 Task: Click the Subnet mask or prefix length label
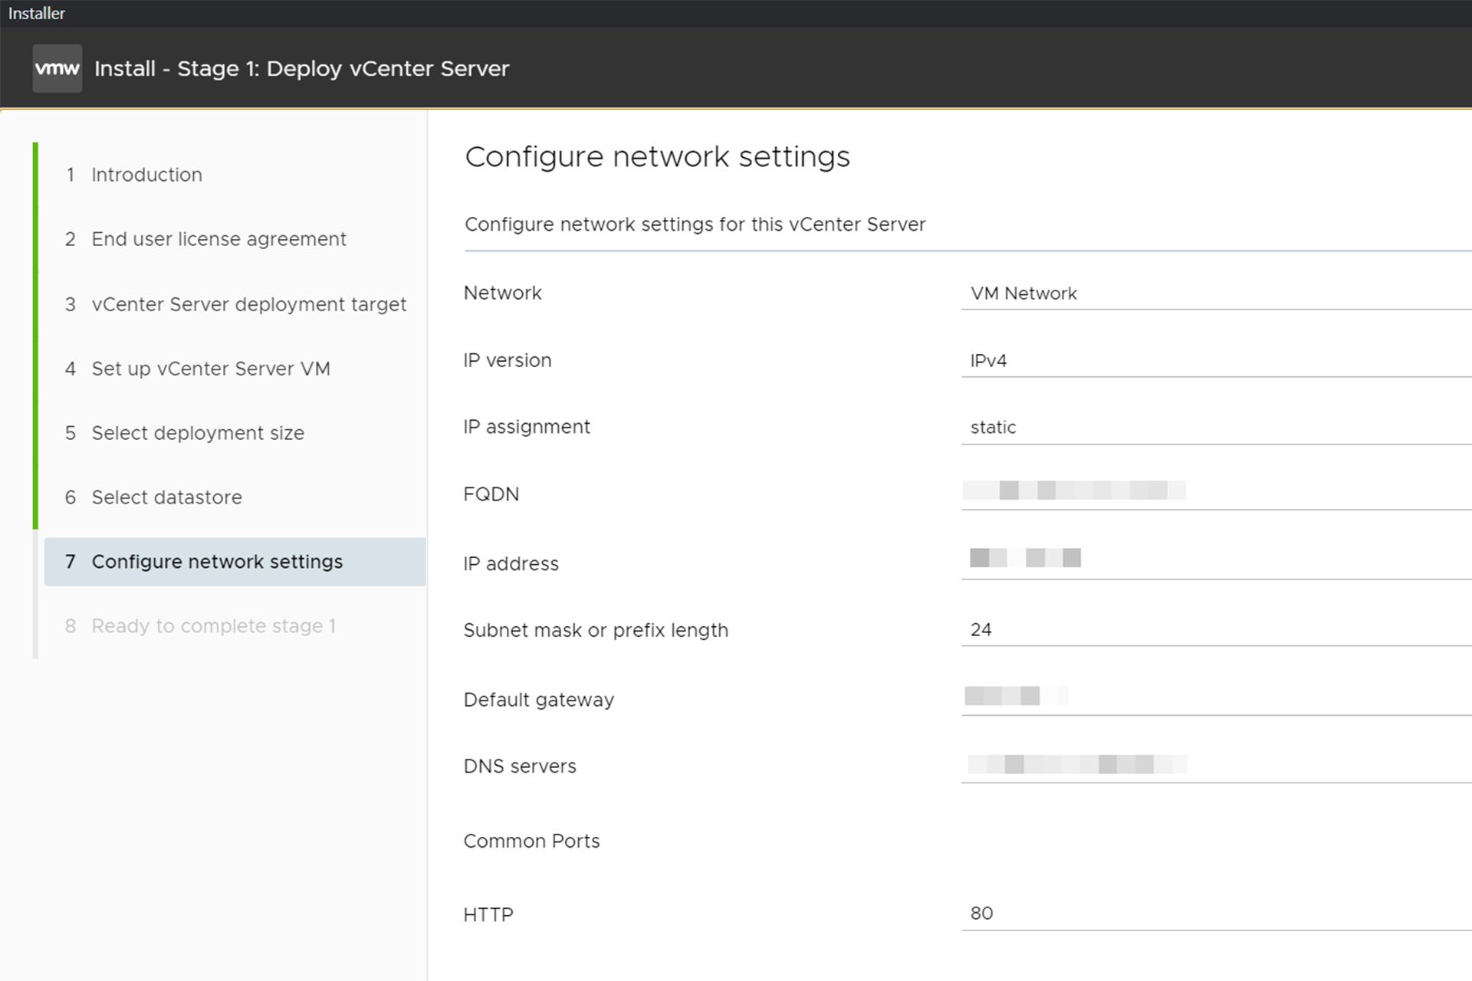[x=596, y=631]
